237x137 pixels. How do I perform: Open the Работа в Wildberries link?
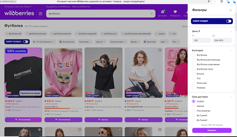(x=81, y=7)
